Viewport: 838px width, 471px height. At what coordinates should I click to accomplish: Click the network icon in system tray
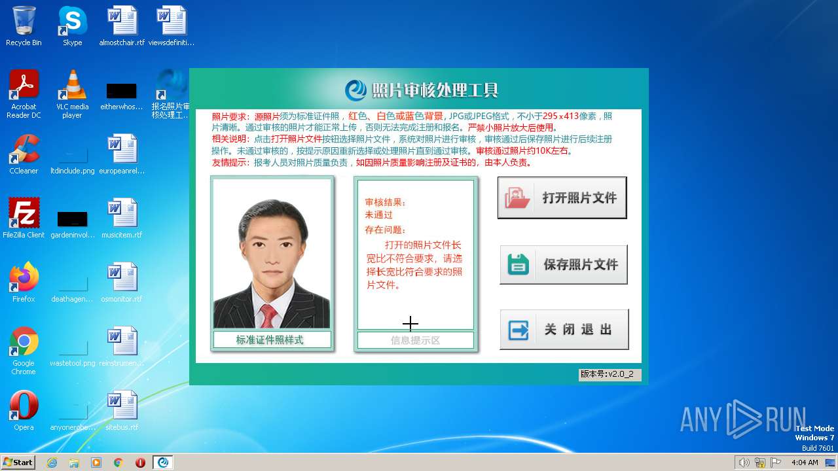[759, 462]
